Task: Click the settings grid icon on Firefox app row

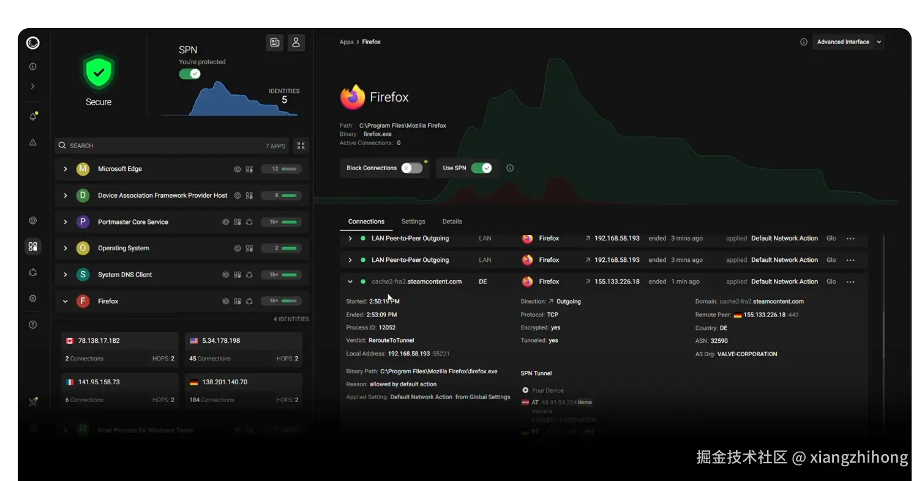Action: pyautogui.click(x=238, y=301)
